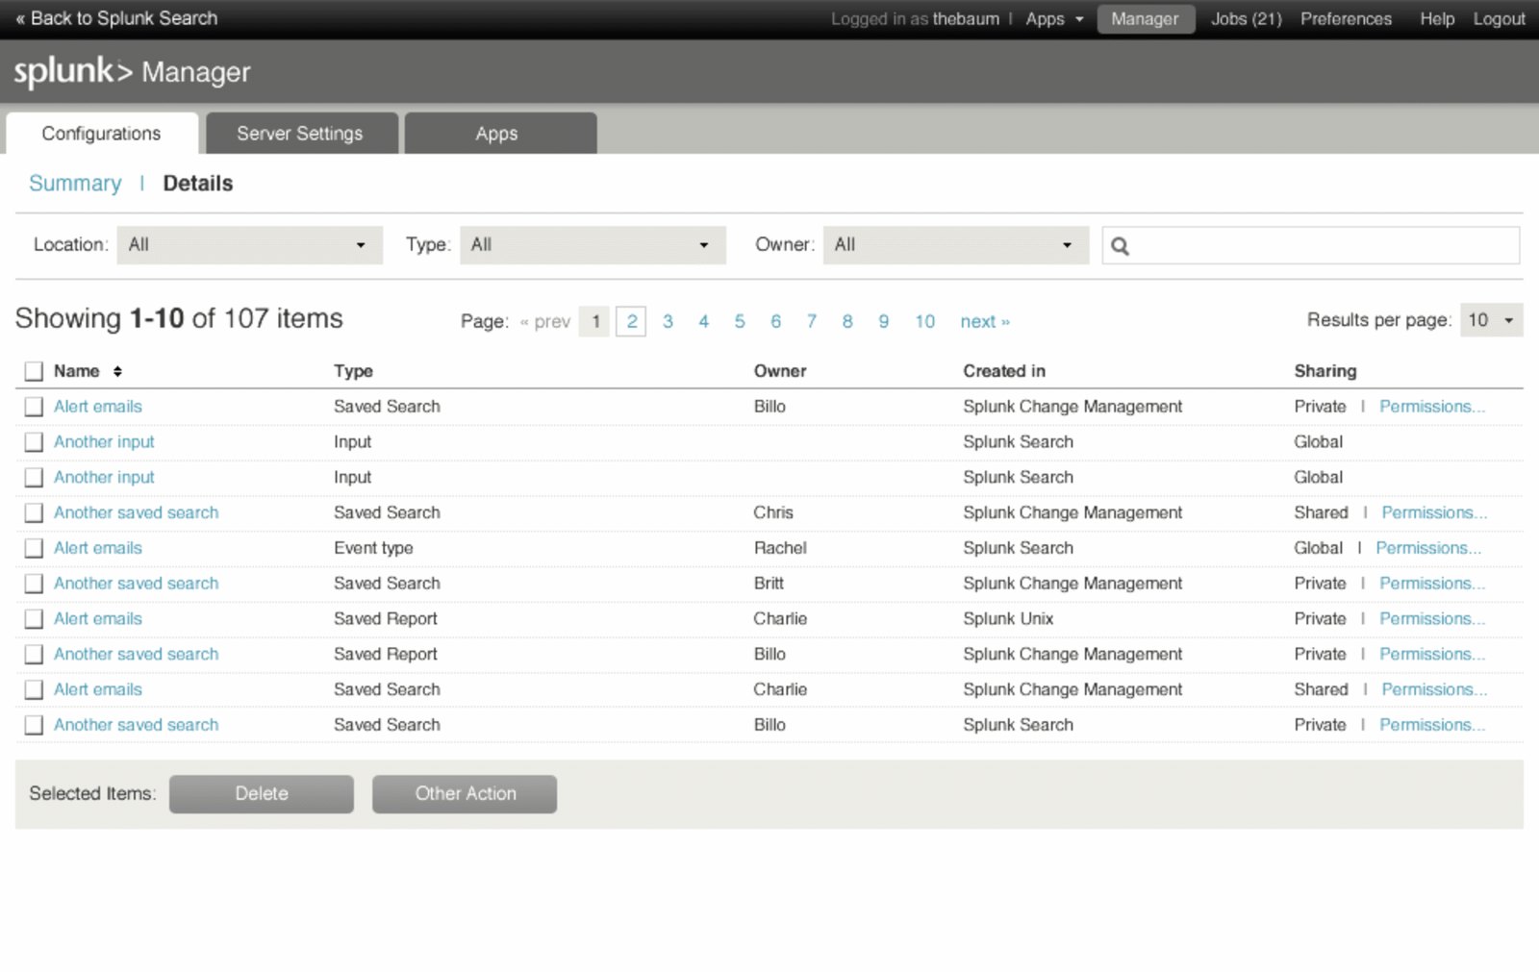The image size is (1539, 972).
Task: Check the box for Another saved search by Chris
Action: 34,512
